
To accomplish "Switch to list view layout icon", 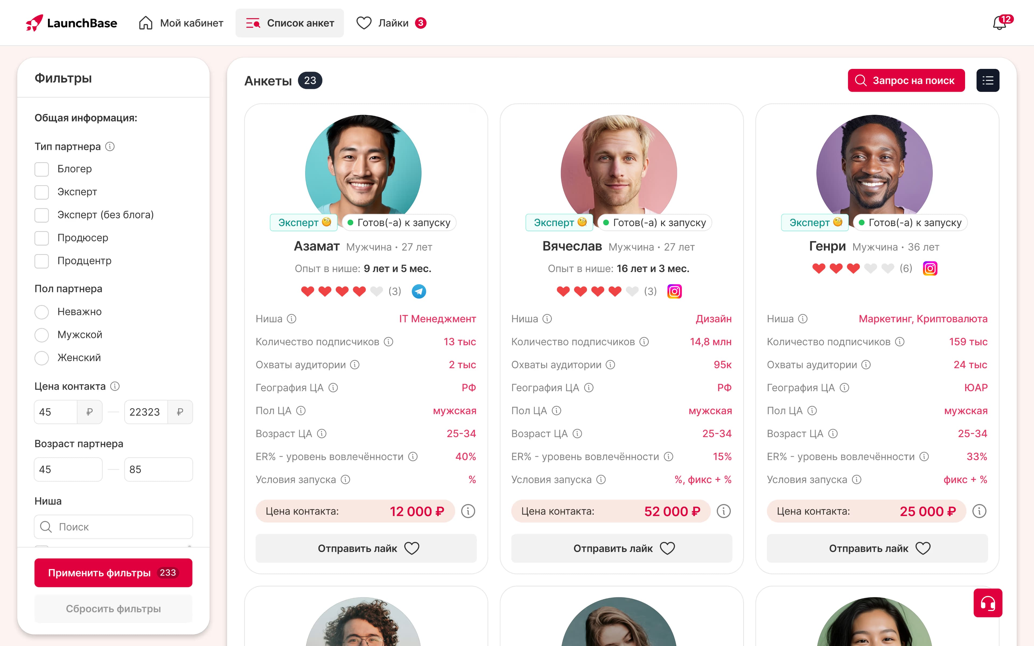I will (x=987, y=80).
